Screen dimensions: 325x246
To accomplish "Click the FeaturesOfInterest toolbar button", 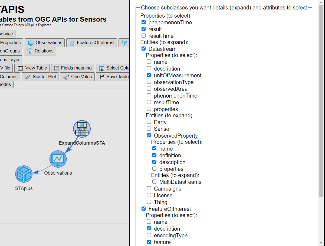I will click(x=92, y=43).
